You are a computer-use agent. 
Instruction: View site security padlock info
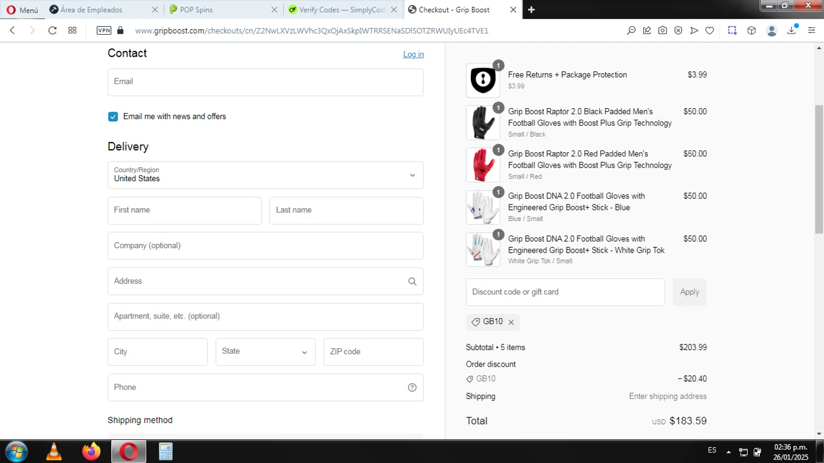pyautogui.click(x=120, y=31)
